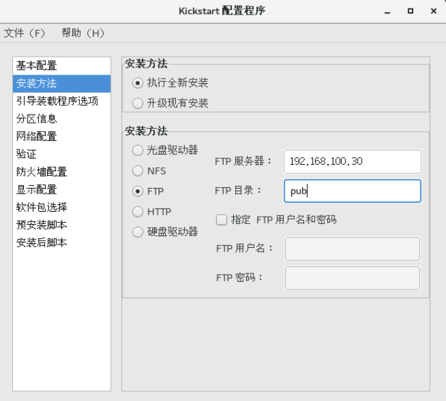This screenshot has height=401, width=446.
Task: Close the Kickstart 配置程序 window
Action: (434, 11)
